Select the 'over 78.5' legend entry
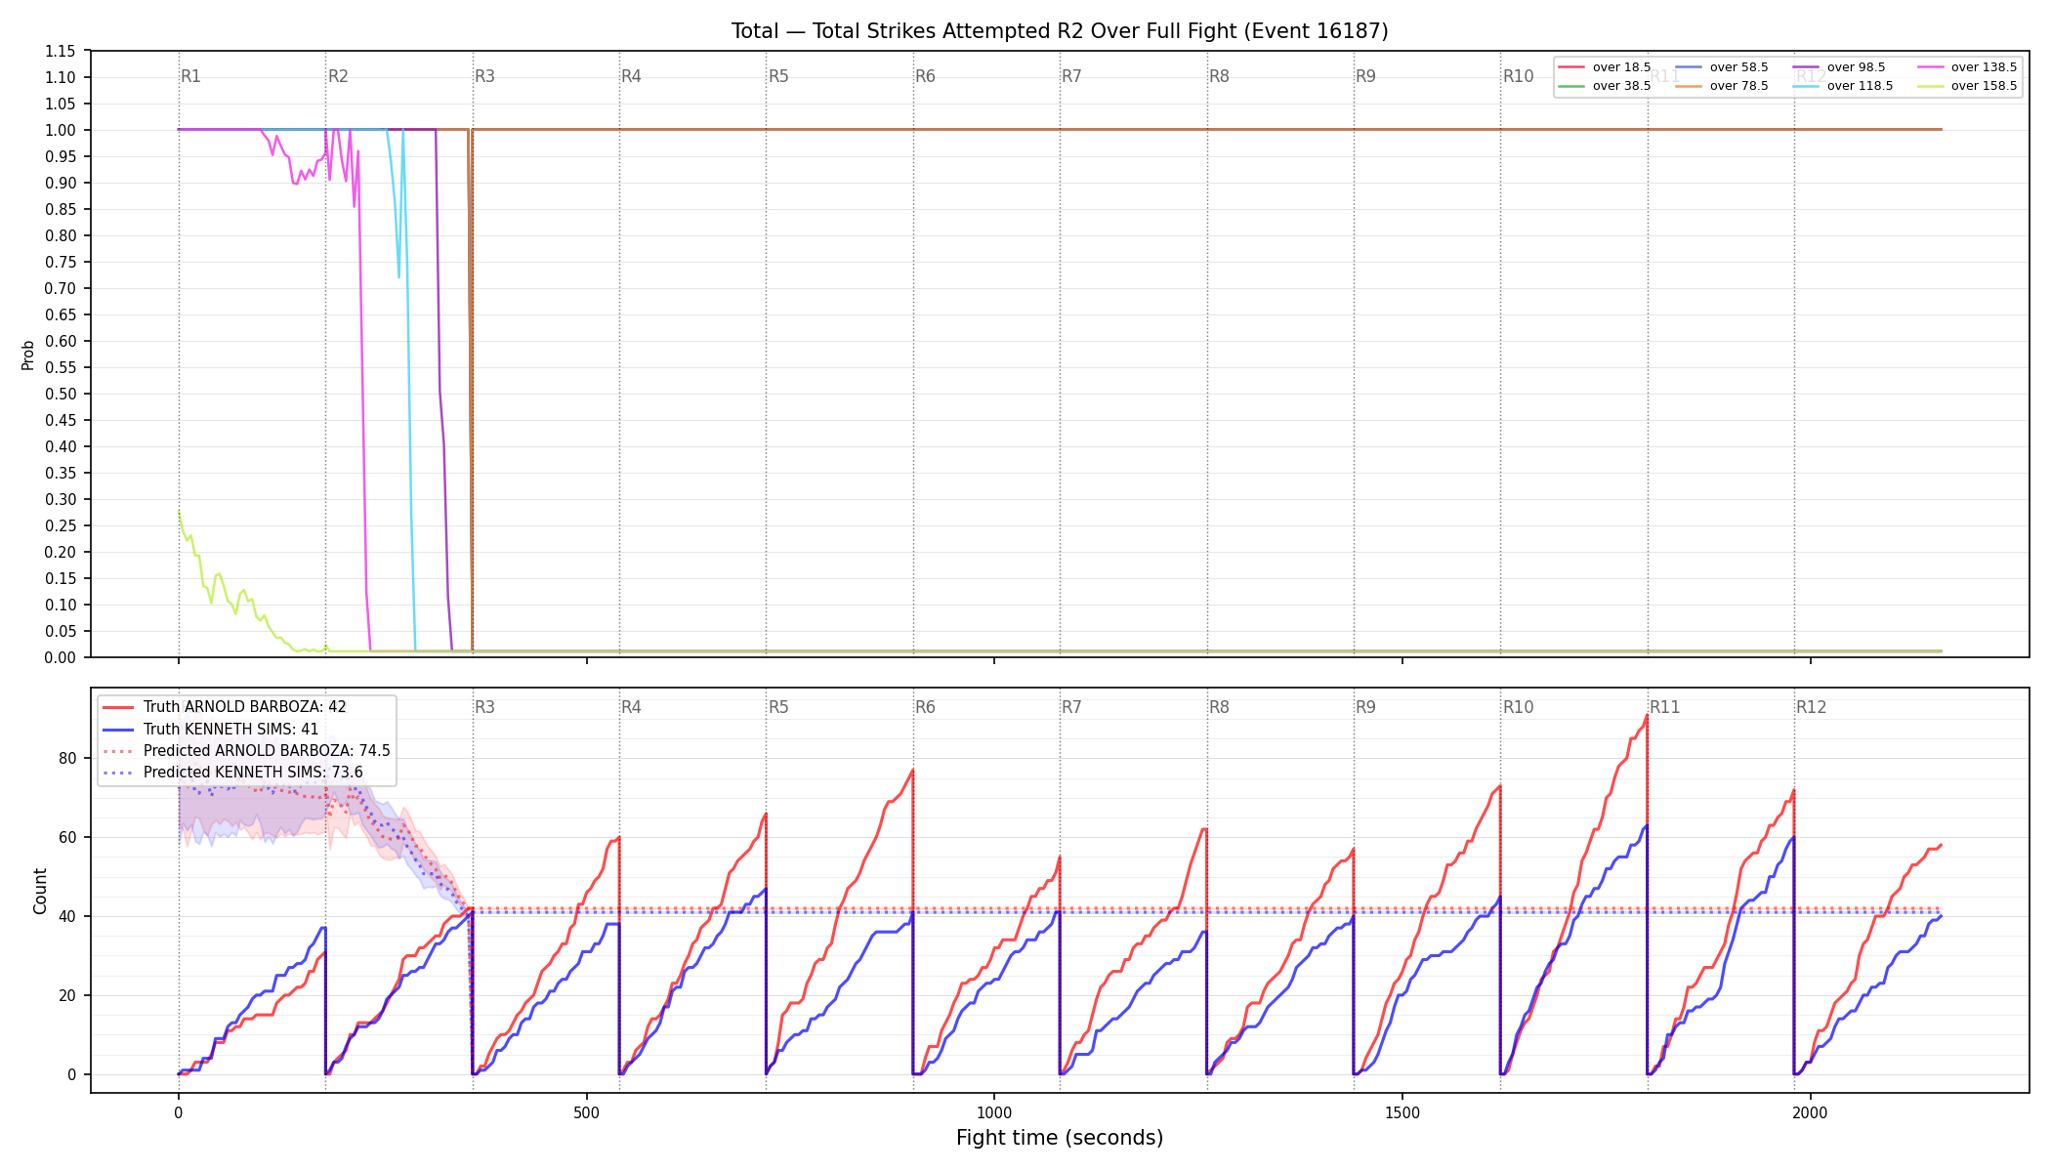Screen dimensions: 2051x1172 [x=1722, y=86]
